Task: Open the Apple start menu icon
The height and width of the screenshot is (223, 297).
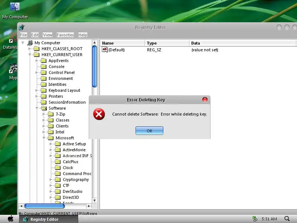Action: (x=10, y=219)
